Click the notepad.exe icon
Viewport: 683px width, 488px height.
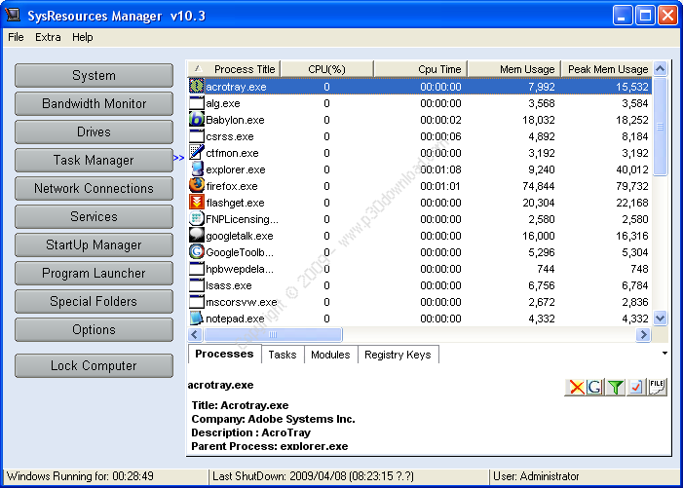197,318
